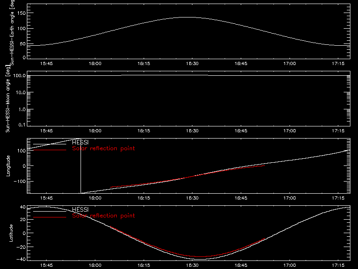Screen dimensions: 358x269
Task: Click red legend line sample in Latitude plot
Action: (x=50, y=217)
